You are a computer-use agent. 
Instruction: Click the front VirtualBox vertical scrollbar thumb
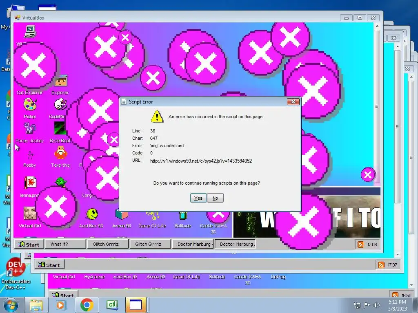377,106
